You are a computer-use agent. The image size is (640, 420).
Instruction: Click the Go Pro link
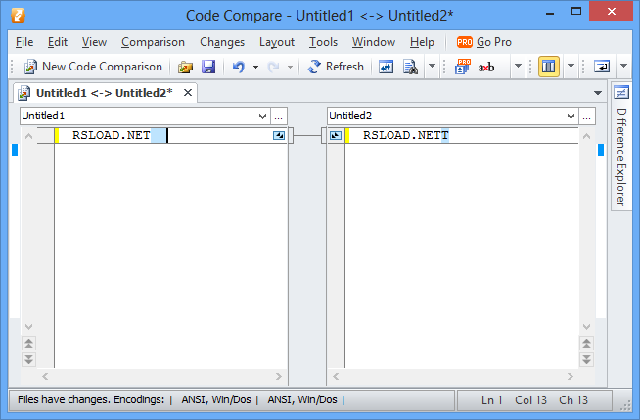coord(484,42)
